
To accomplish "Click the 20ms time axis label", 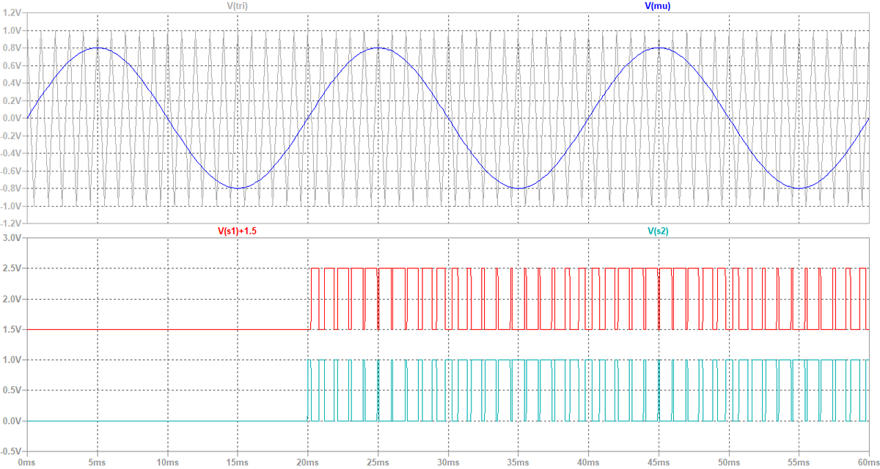I will pyautogui.click(x=308, y=463).
